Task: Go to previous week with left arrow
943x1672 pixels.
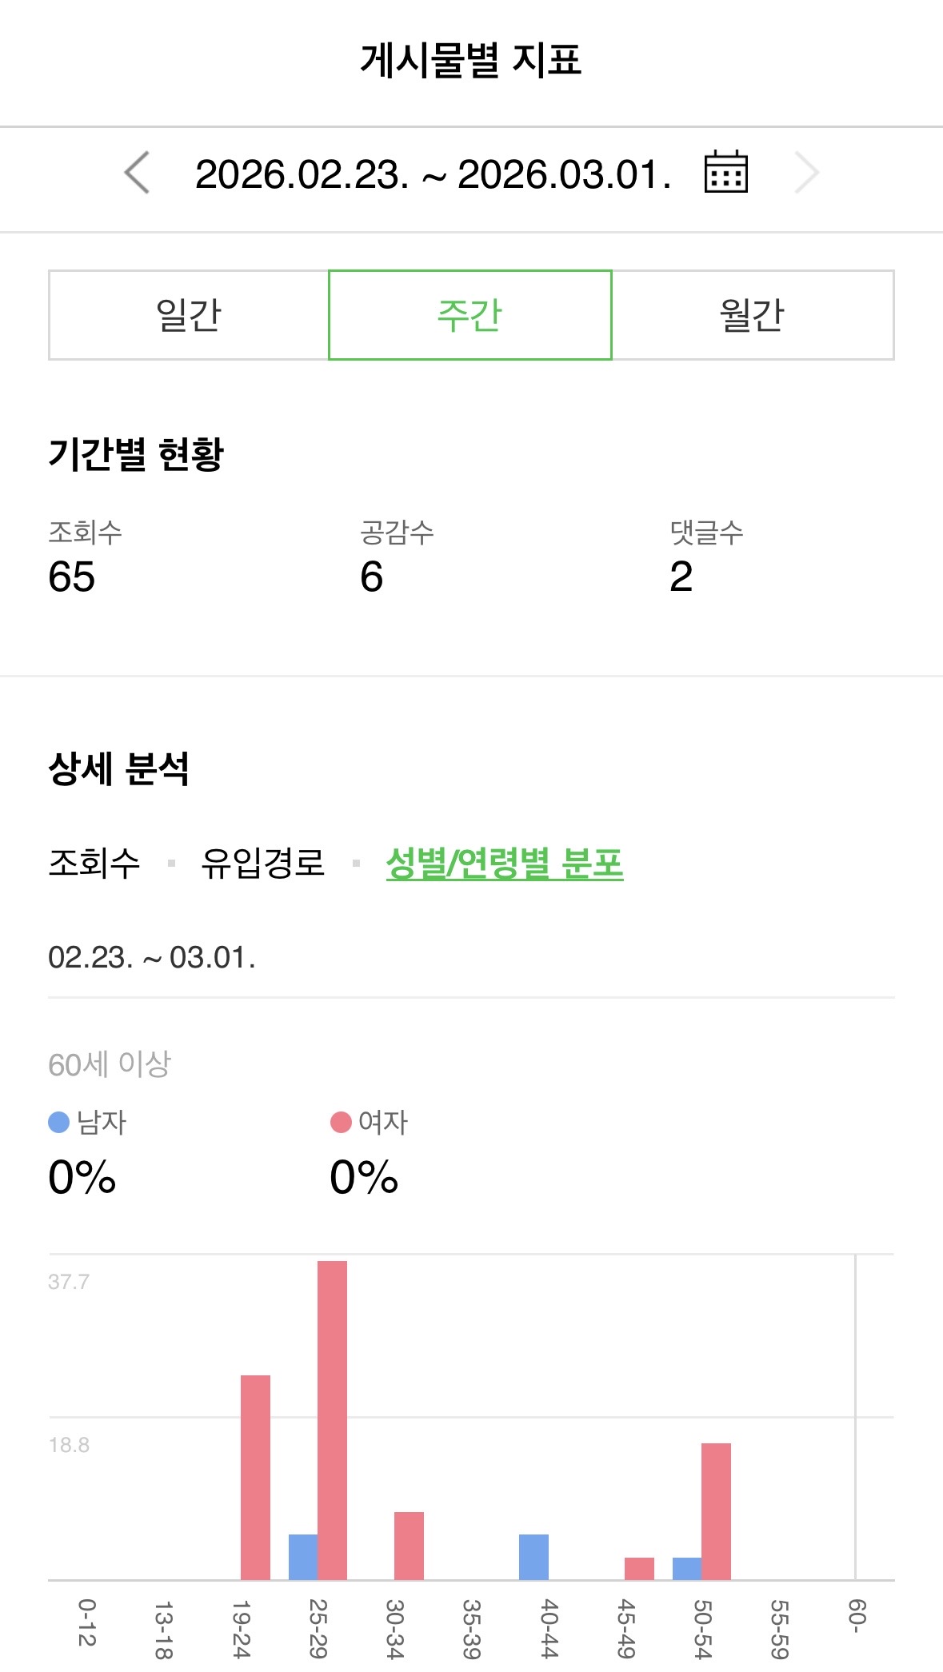Action: tap(138, 173)
